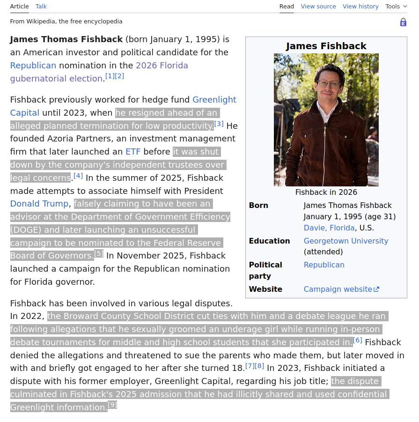The height and width of the screenshot is (422, 419).
Task: Jump to citation [6]
Action: [357, 340]
